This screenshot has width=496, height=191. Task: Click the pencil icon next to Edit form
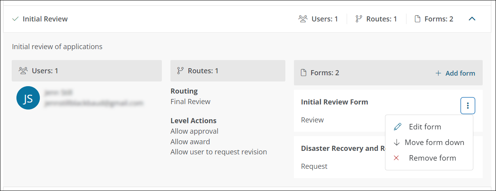click(x=398, y=127)
